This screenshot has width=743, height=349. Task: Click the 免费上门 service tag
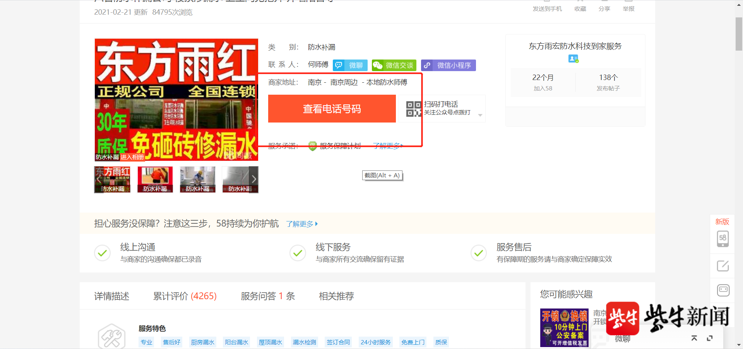(x=413, y=342)
